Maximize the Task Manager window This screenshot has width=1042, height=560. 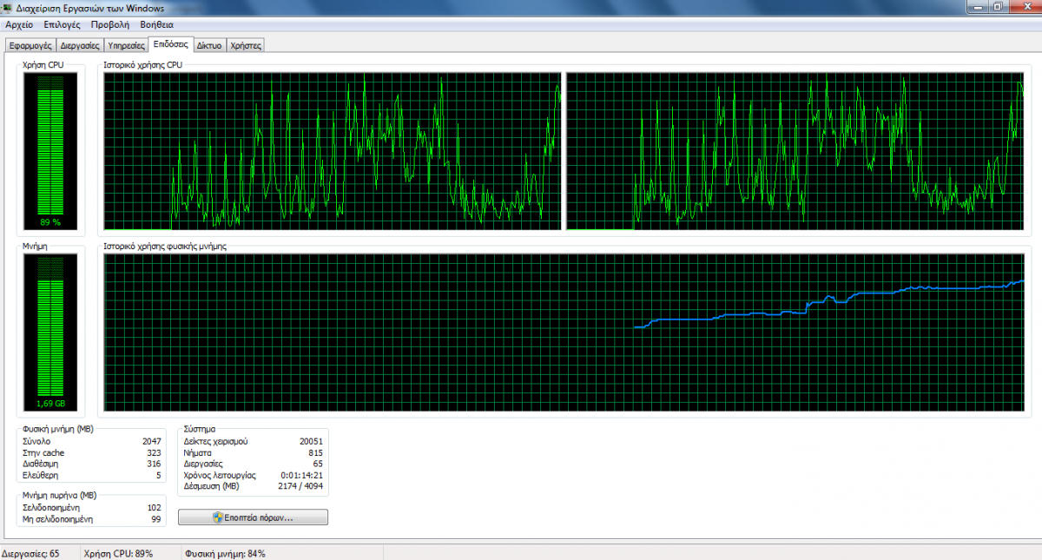coord(999,7)
